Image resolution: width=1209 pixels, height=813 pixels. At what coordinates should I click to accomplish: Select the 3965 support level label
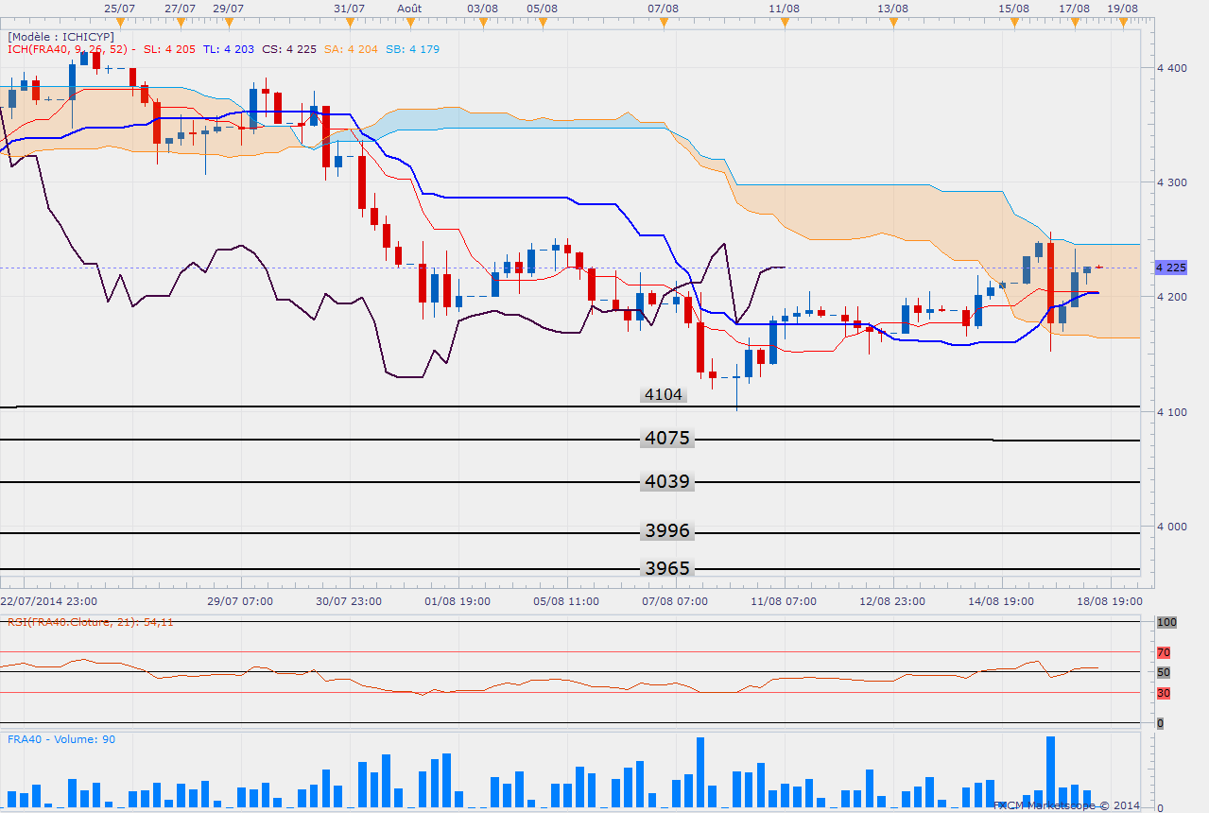(x=667, y=568)
